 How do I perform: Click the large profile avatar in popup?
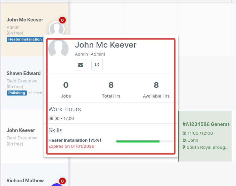61,48
